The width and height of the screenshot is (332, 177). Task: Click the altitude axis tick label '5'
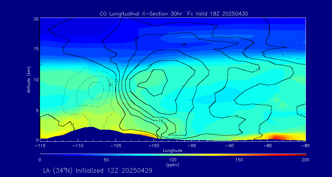(37, 110)
